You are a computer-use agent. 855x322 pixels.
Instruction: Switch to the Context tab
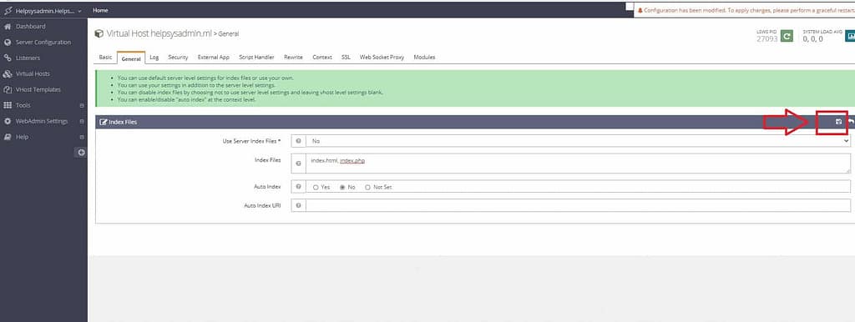point(322,58)
